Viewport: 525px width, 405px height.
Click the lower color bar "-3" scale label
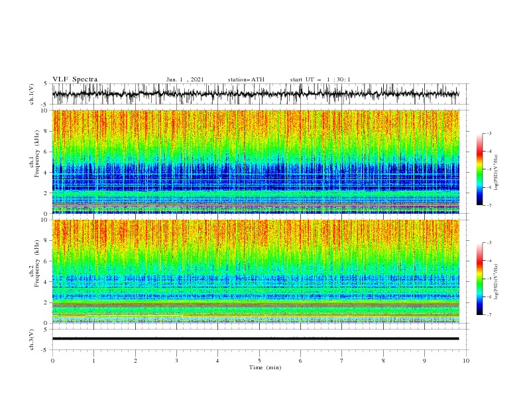489,243
